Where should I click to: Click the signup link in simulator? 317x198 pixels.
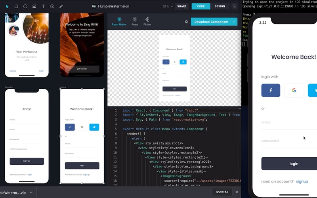point(302,181)
